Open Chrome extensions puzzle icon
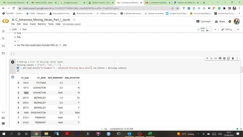This screenshot has height=137, width=243. [x=224, y=8]
